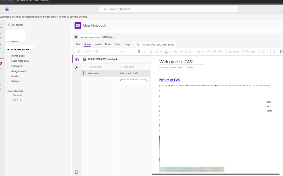
Task: Toggle the numbered list icon
Action: point(199,52)
